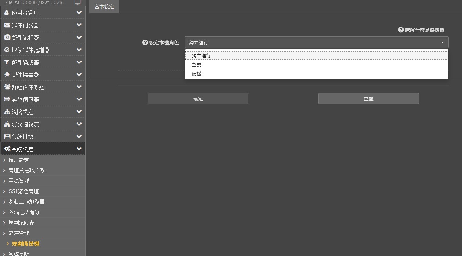
Task: Choose 備援 option in the dropdown list
Action: 197,74
